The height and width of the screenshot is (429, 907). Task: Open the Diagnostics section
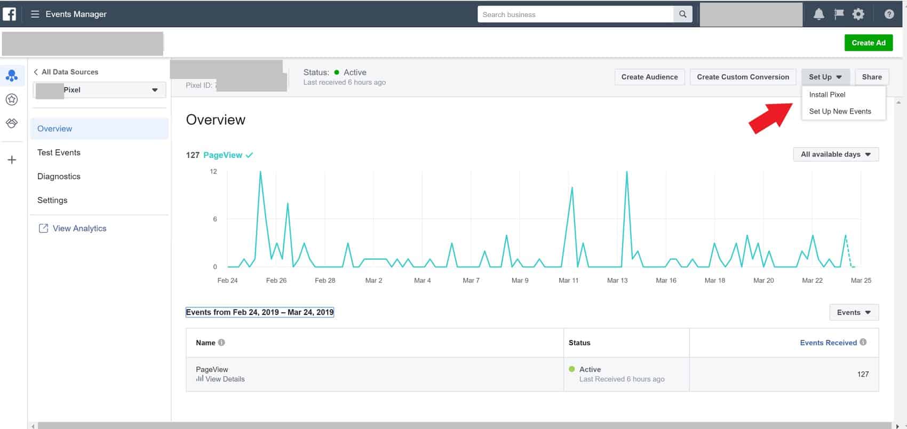click(59, 177)
